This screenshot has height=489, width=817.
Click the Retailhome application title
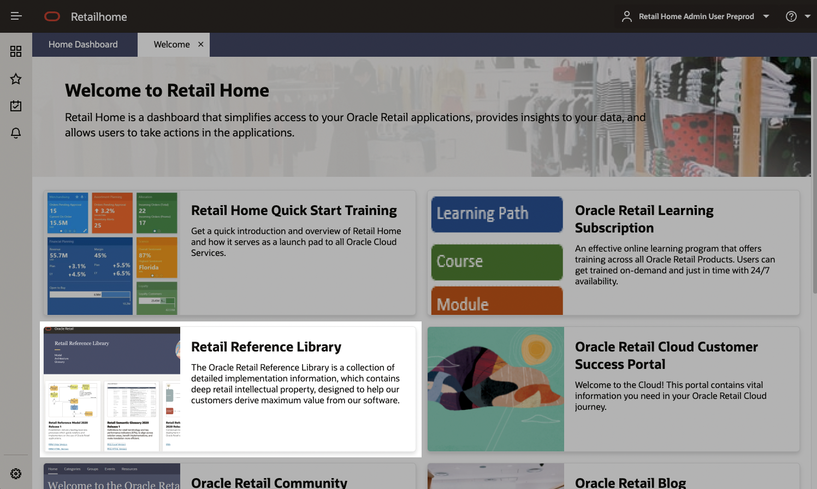point(99,17)
